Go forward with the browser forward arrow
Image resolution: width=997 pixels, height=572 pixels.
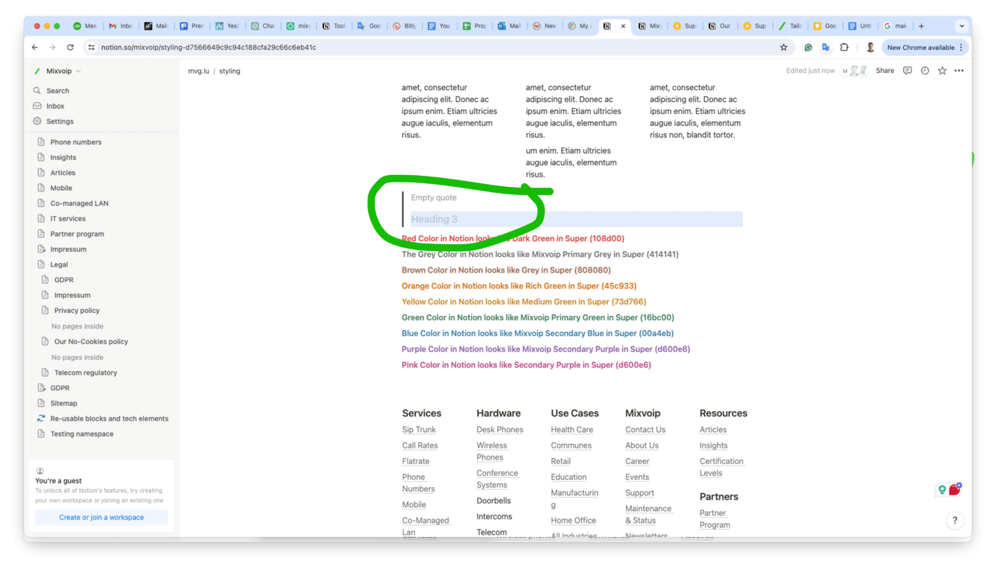52,48
